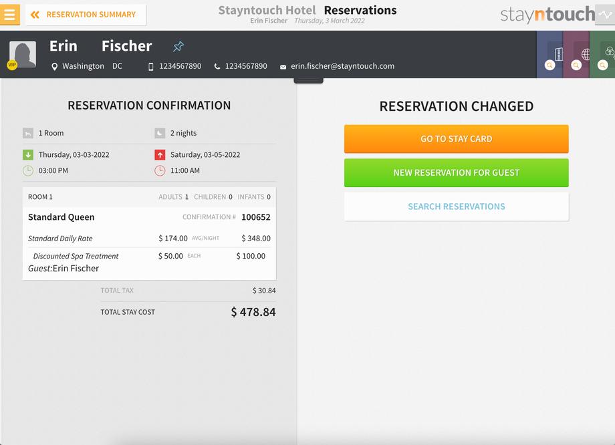Screen dimensions: 615x445
Task: Click the spa total $ 100.00
Action: tap(251, 256)
